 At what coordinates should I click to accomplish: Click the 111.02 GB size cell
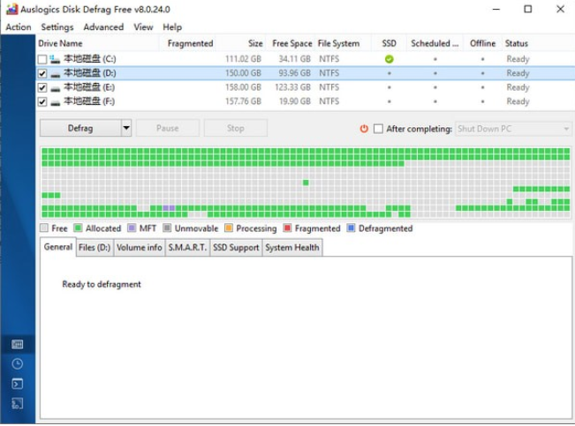point(243,59)
